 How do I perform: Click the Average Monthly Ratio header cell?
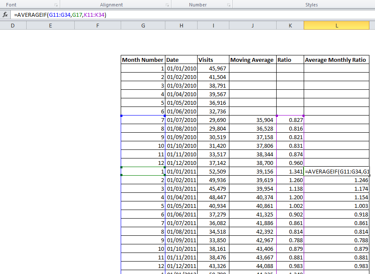point(336,60)
